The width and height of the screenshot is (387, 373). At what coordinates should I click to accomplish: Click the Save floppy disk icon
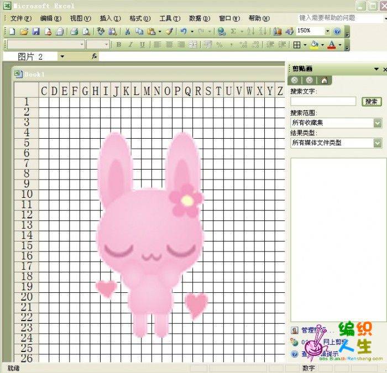[36, 31]
